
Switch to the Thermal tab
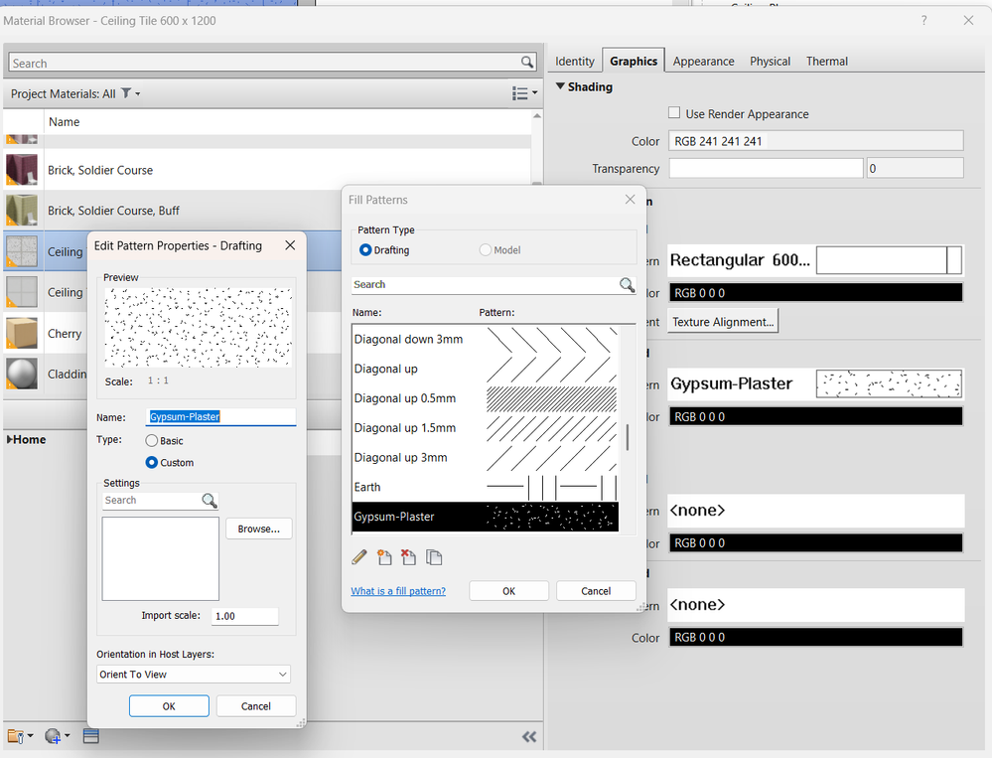coord(827,62)
